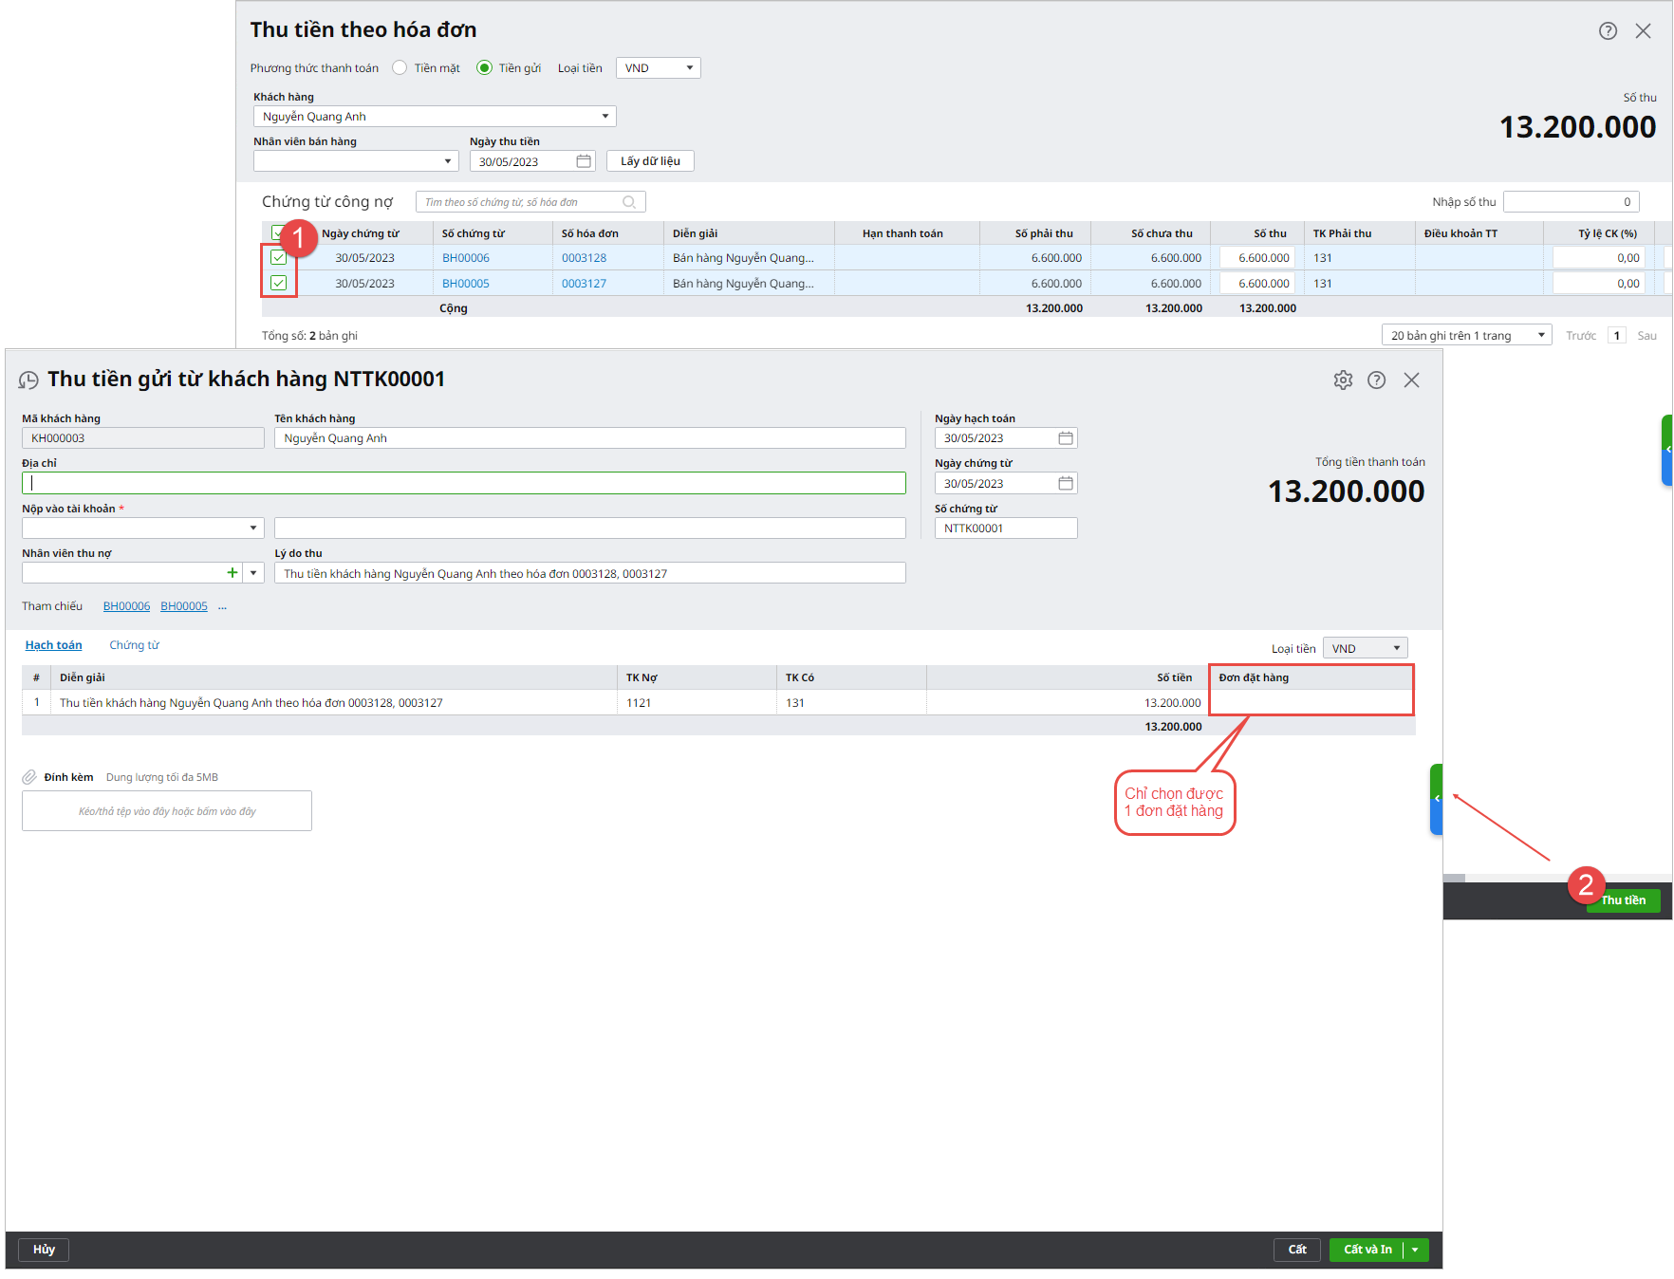Open calendar picker for Ngày thu tiền
Screen dimensions: 1674x1279
(x=584, y=161)
